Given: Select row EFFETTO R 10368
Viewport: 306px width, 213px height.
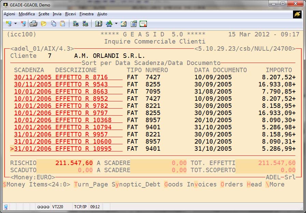Looking at the screenshot, I should point(68,120).
